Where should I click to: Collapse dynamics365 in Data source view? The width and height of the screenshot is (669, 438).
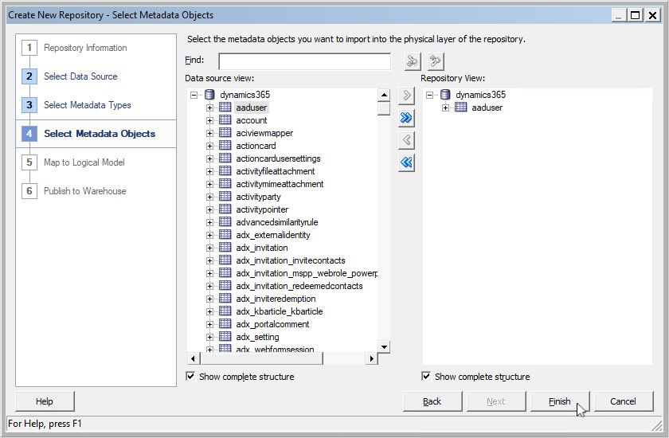(x=194, y=95)
